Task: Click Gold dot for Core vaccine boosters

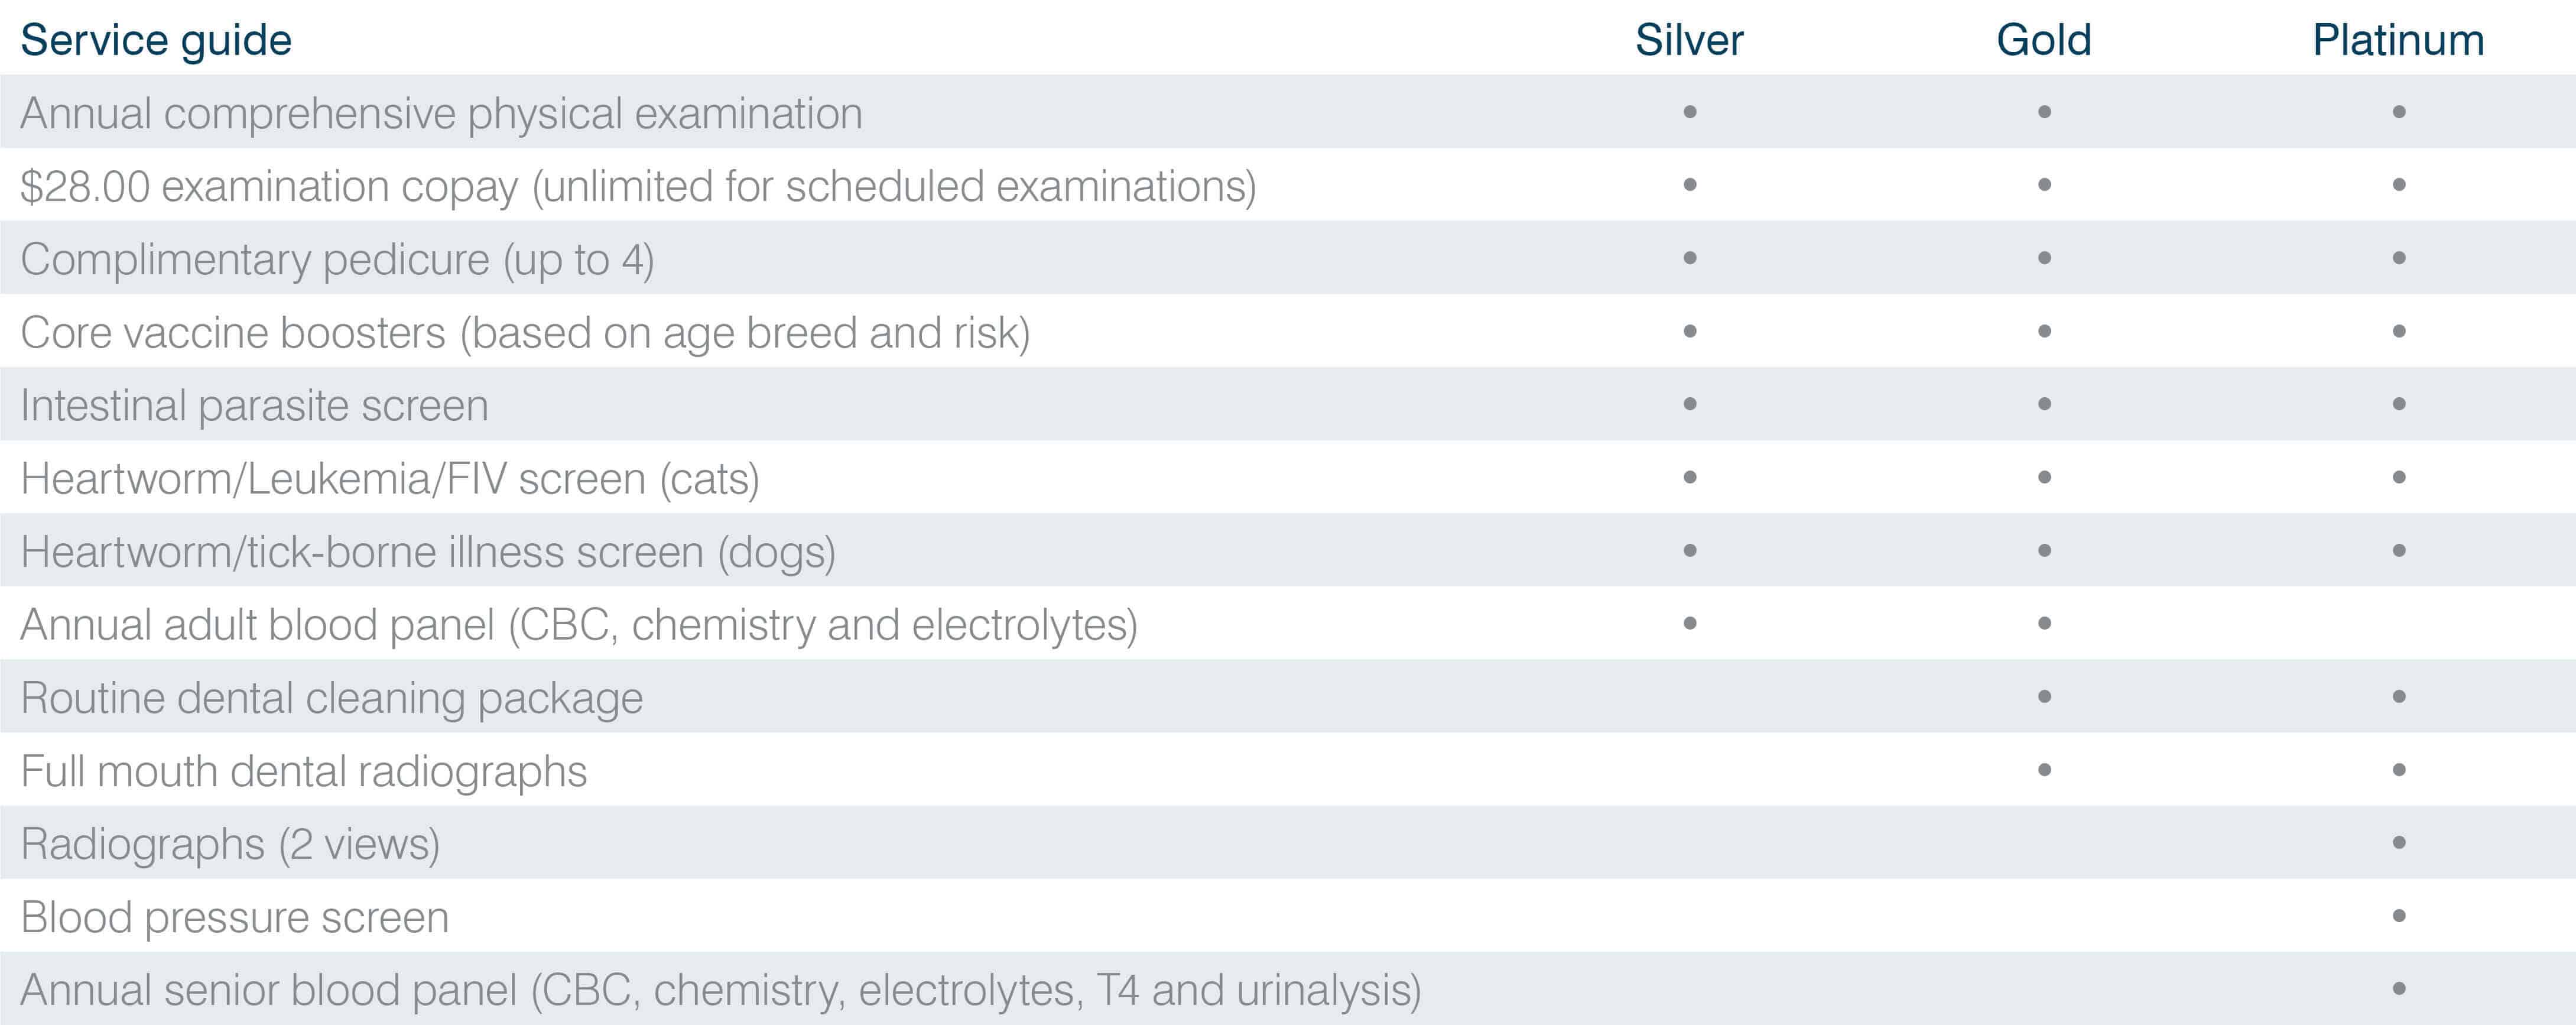Action: tap(2044, 331)
